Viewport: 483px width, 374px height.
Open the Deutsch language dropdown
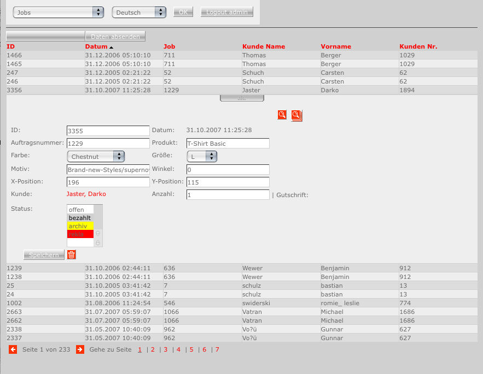point(139,12)
